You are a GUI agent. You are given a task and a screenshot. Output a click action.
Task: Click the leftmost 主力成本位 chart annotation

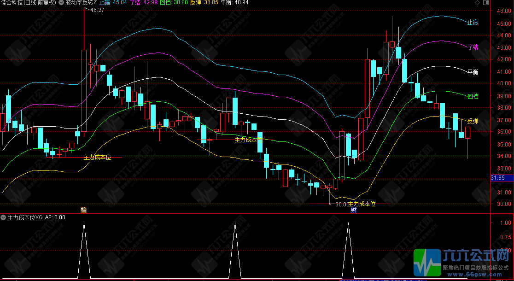[x=97, y=158]
